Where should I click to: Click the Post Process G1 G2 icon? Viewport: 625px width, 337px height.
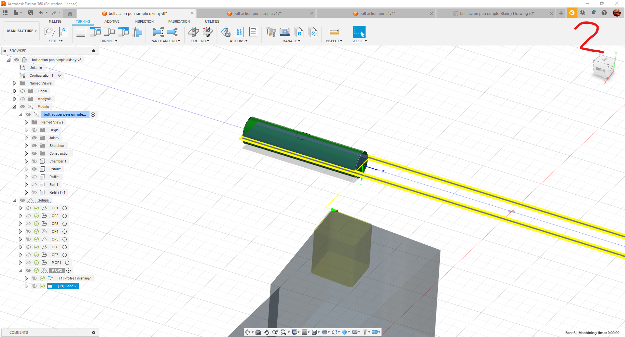pos(239,32)
